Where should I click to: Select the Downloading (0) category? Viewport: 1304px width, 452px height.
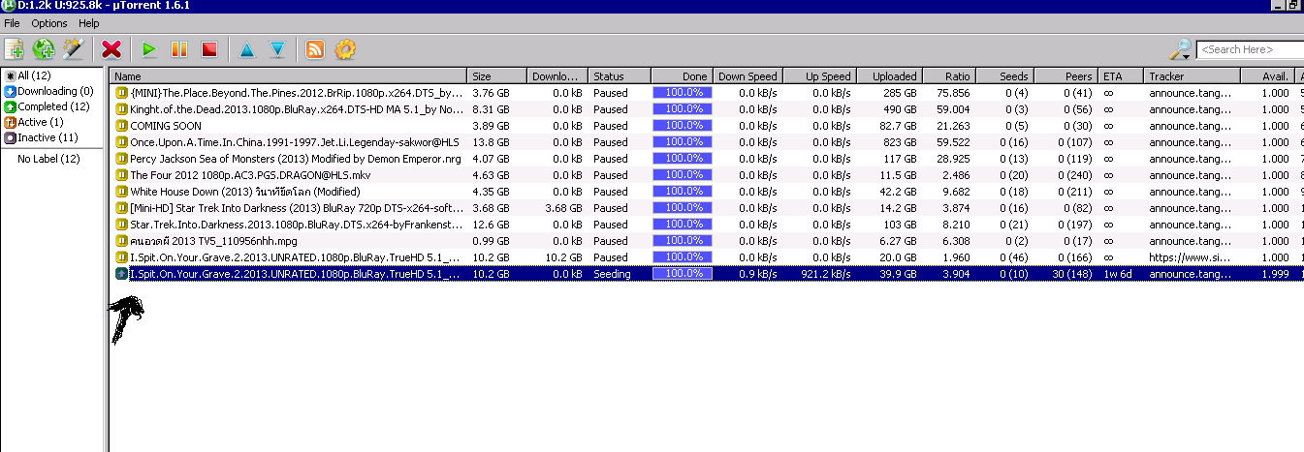pos(48,91)
